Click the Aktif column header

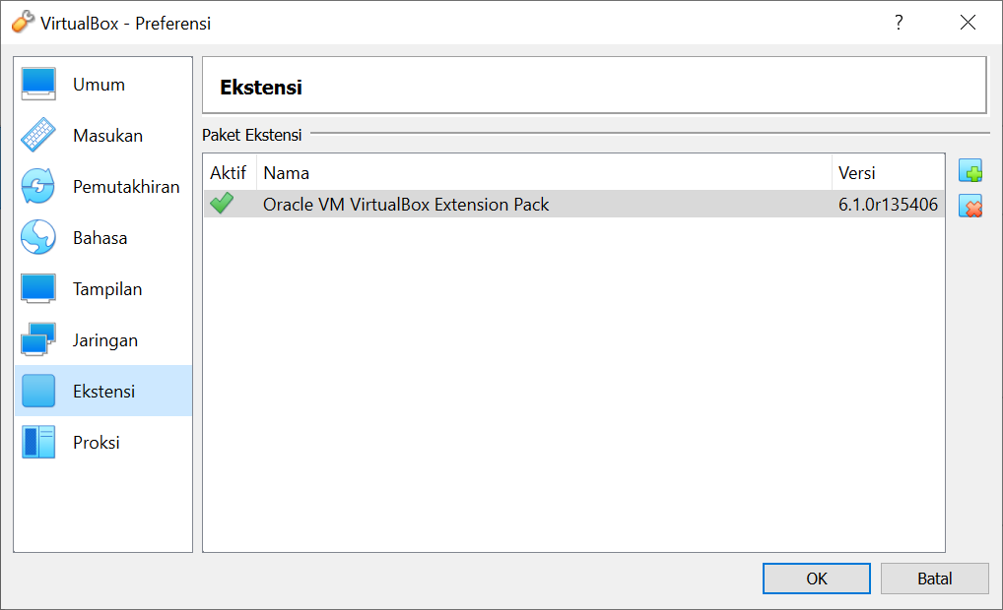pos(229,172)
